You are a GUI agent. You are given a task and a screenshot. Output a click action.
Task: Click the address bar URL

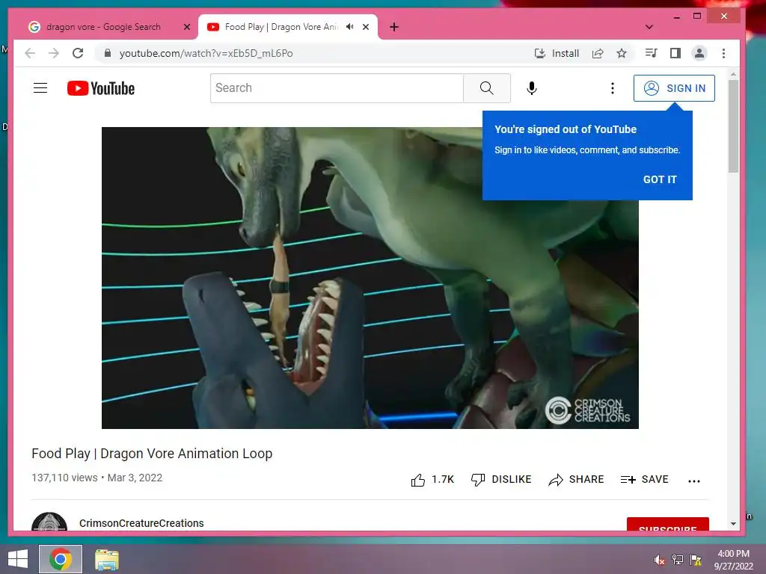click(206, 53)
